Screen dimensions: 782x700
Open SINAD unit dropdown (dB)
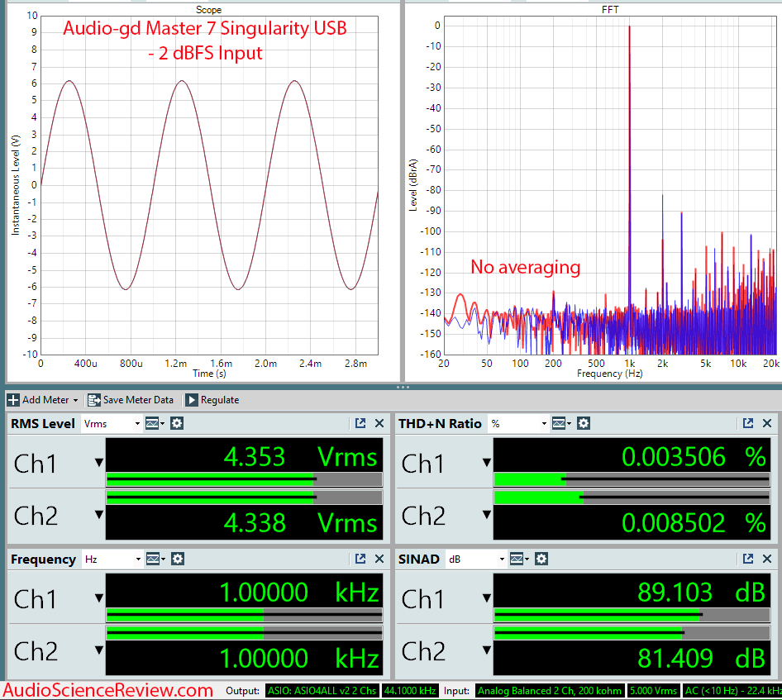click(x=476, y=560)
